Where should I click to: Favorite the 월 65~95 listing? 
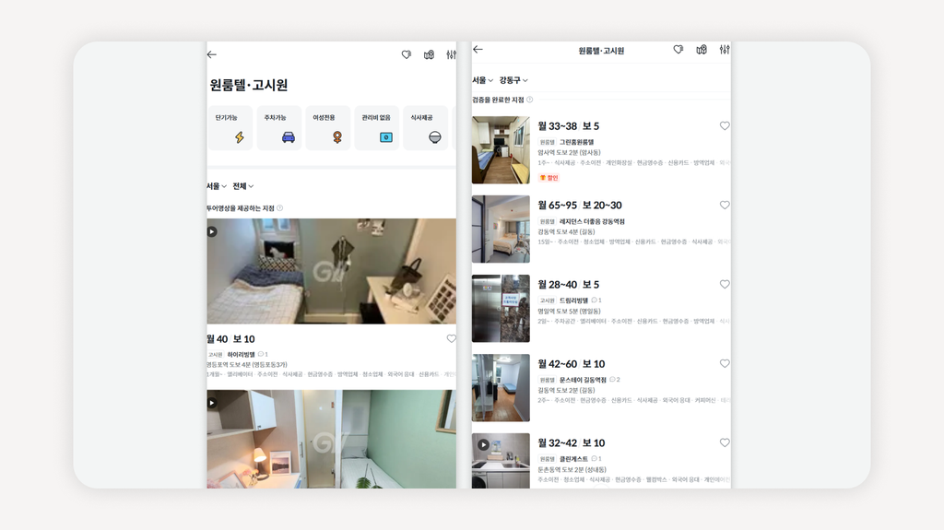pyautogui.click(x=725, y=206)
